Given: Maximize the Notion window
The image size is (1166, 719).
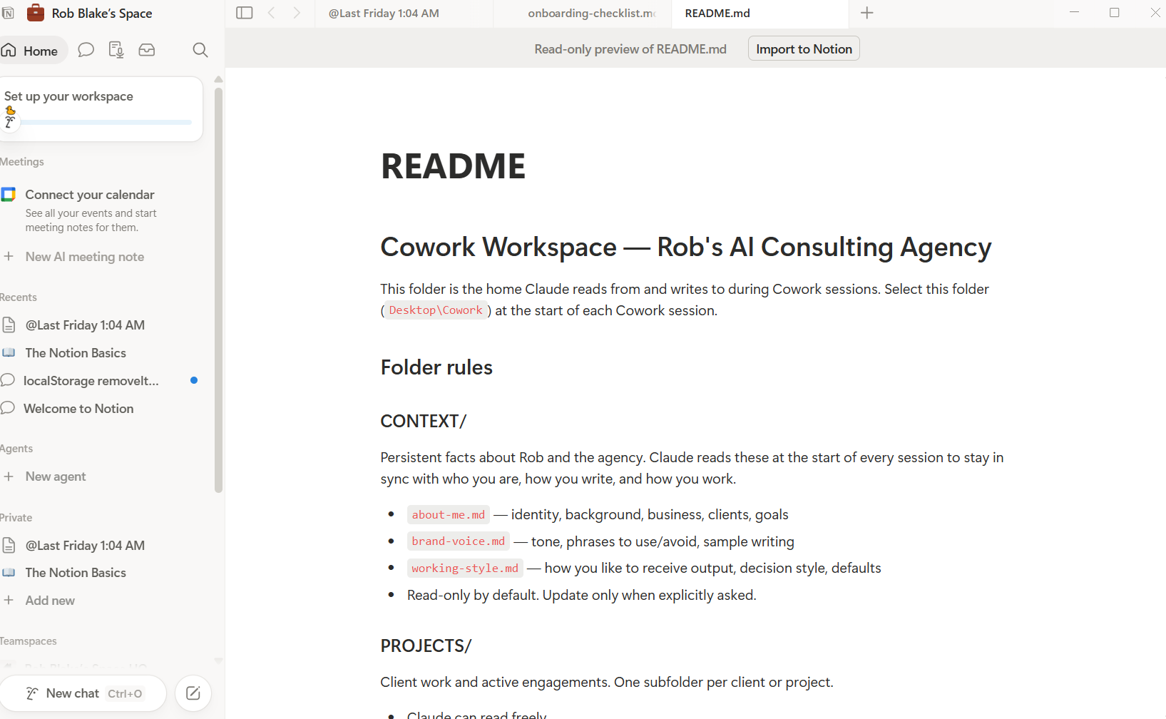Looking at the screenshot, I should pos(1115,13).
